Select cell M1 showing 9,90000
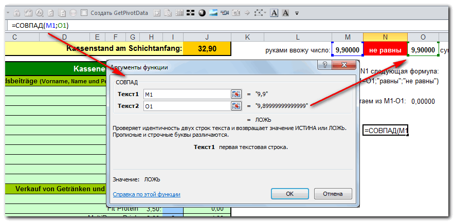 point(348,50)
